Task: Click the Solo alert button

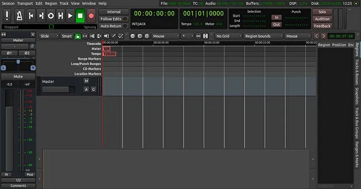Action: pos(322,12)
